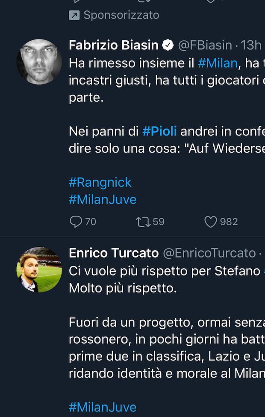Open the #Pioli hashtag
Screen dimensions: 265x417
coord(159,132)
